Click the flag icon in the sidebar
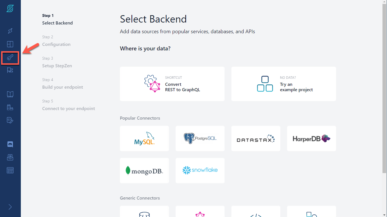387x217 pixels. (10, 70)
